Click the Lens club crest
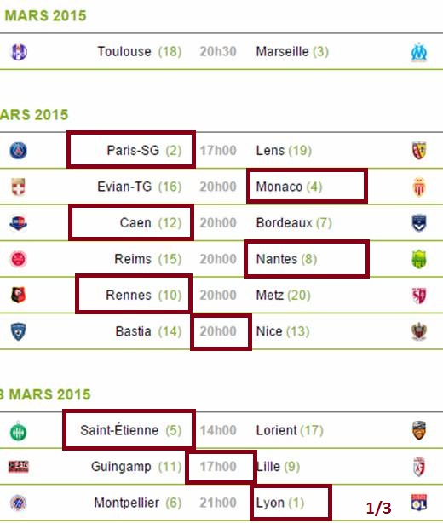 tap(418, 151)
